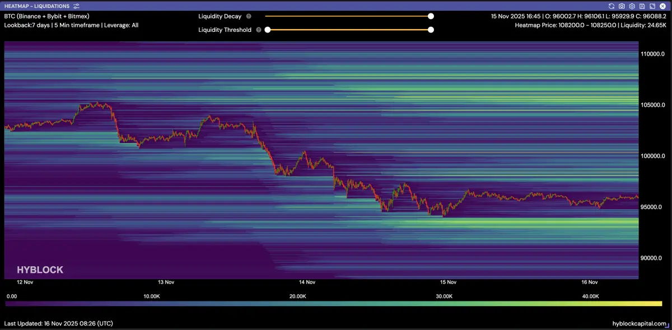Click the Liquidity Threshold right slider handle
The image size is (672, 330).
coord(431,30)
